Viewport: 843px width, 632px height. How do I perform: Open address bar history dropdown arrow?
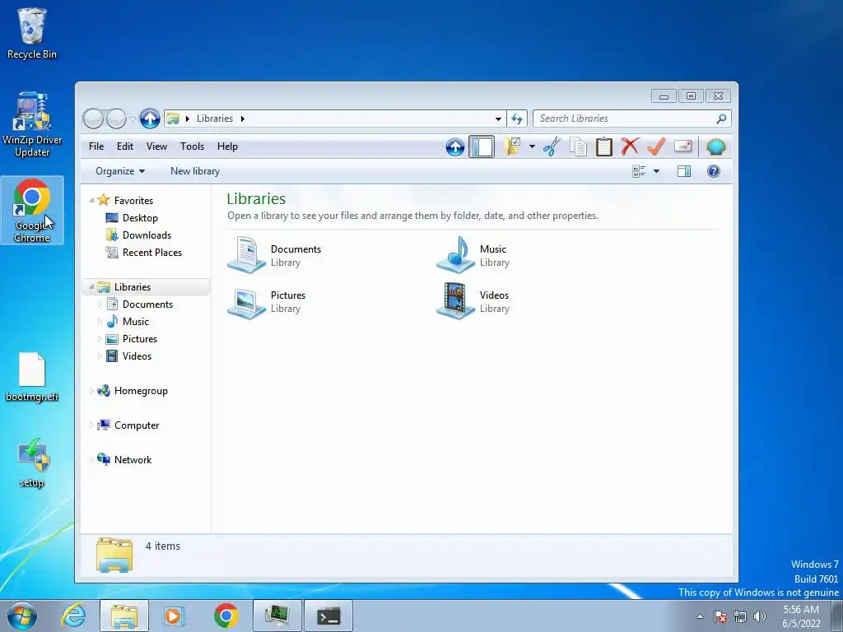click(498, 118)
